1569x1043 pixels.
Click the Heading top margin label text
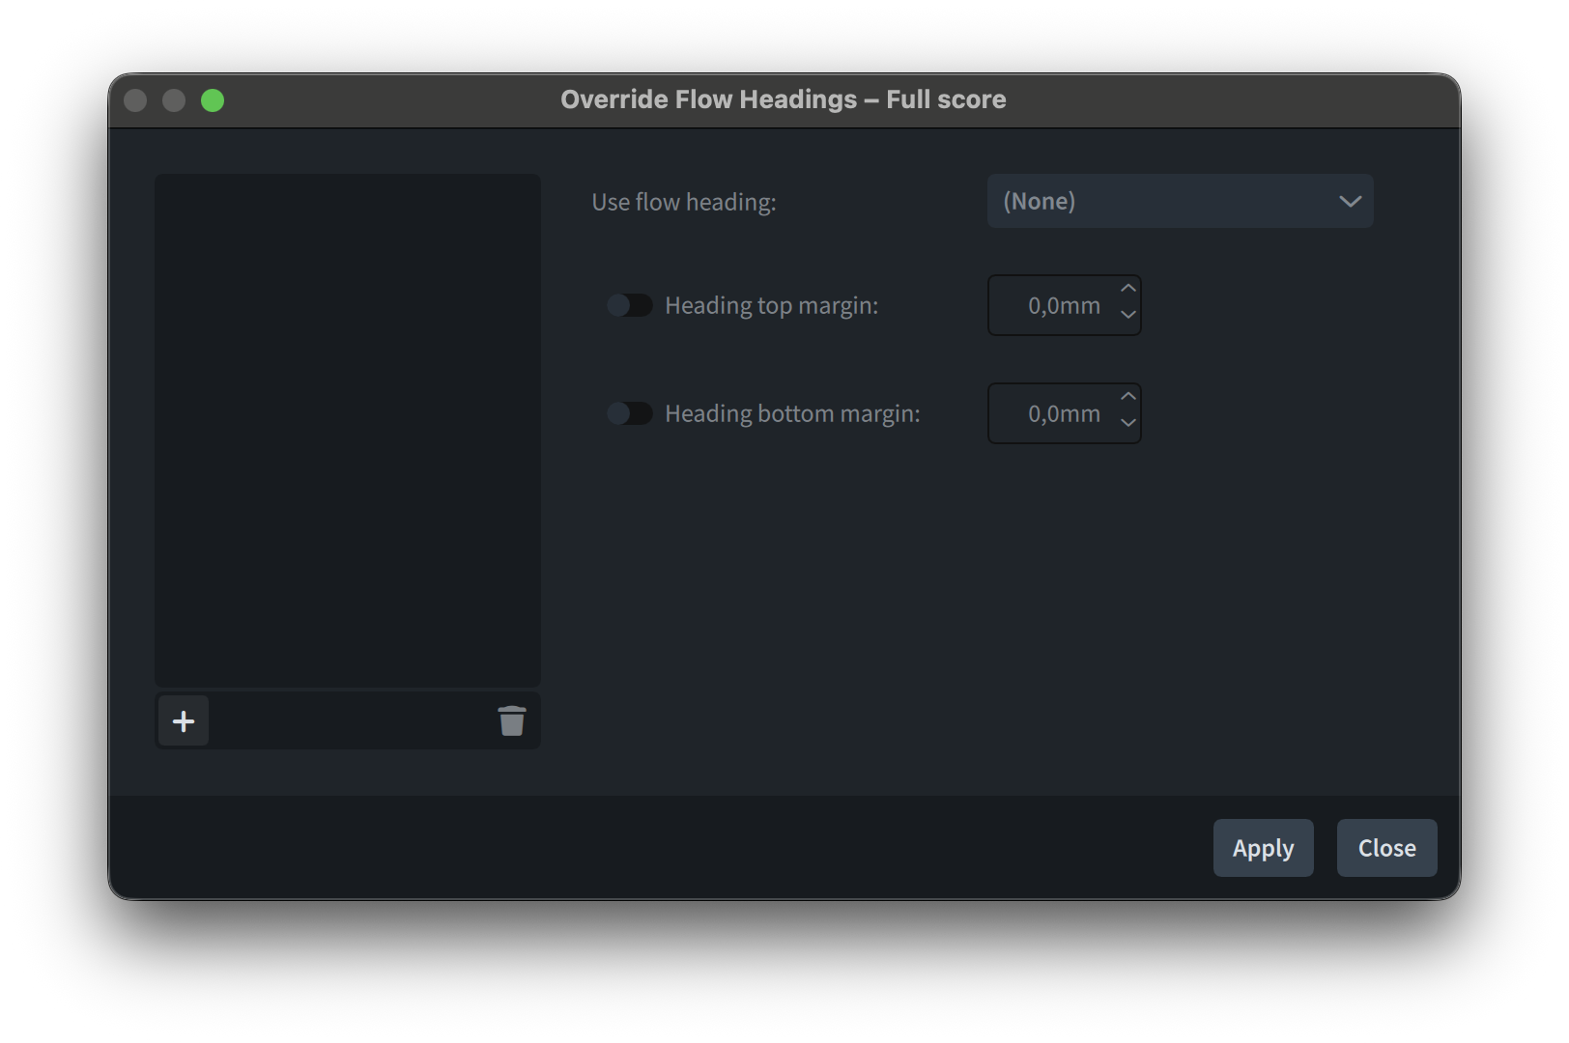771,305
